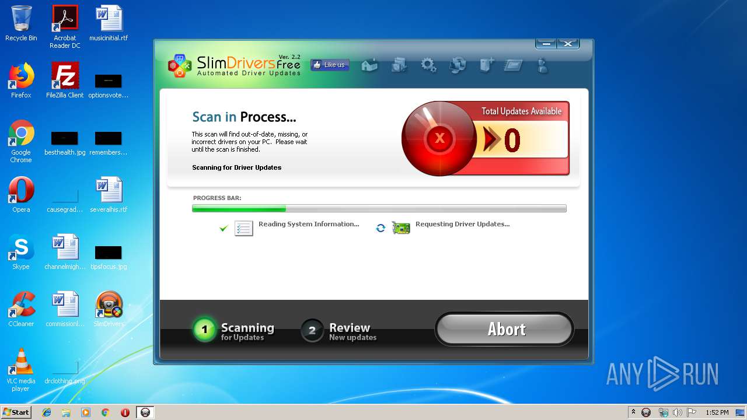Screen dimensions: 747x420
Task: Open Chrome from the taskbar
Action: (105, 412)
